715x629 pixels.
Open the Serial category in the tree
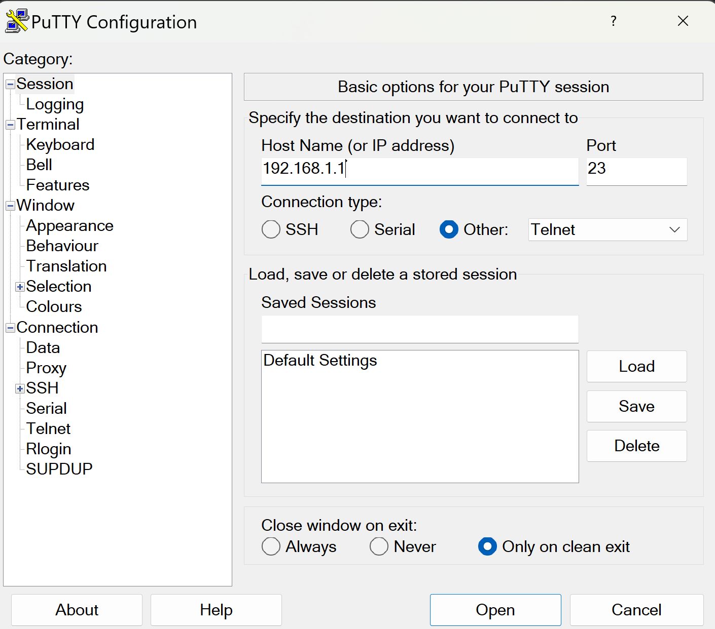coord(46,408)
